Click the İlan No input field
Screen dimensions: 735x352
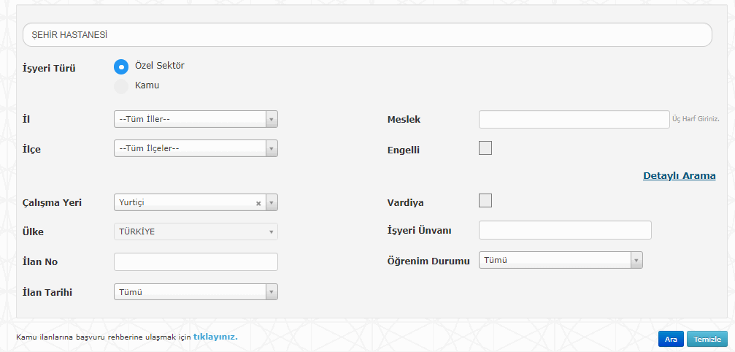coord(196,262)
